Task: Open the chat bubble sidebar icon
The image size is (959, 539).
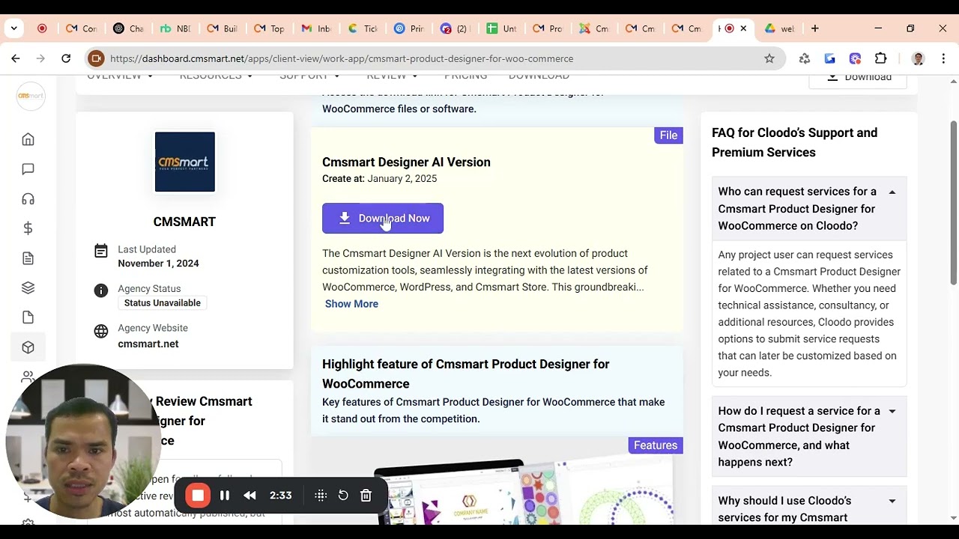Action: (x=28, y=169)
